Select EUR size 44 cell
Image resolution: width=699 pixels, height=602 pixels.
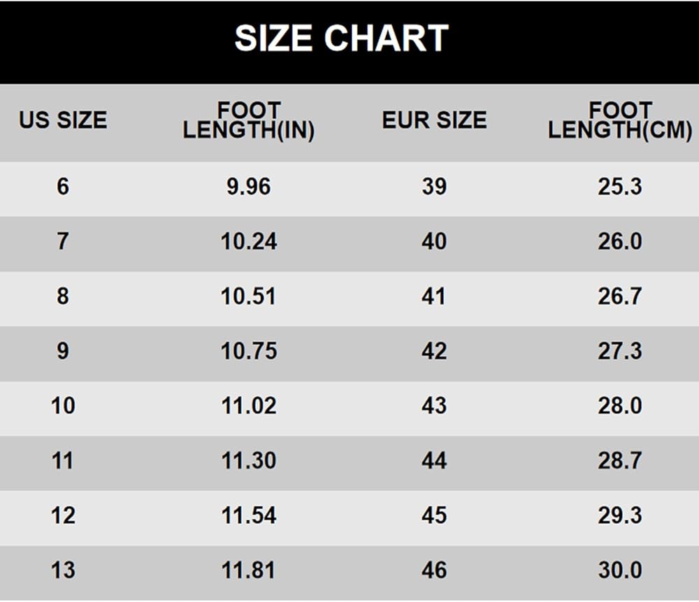(x=434, y=460)
